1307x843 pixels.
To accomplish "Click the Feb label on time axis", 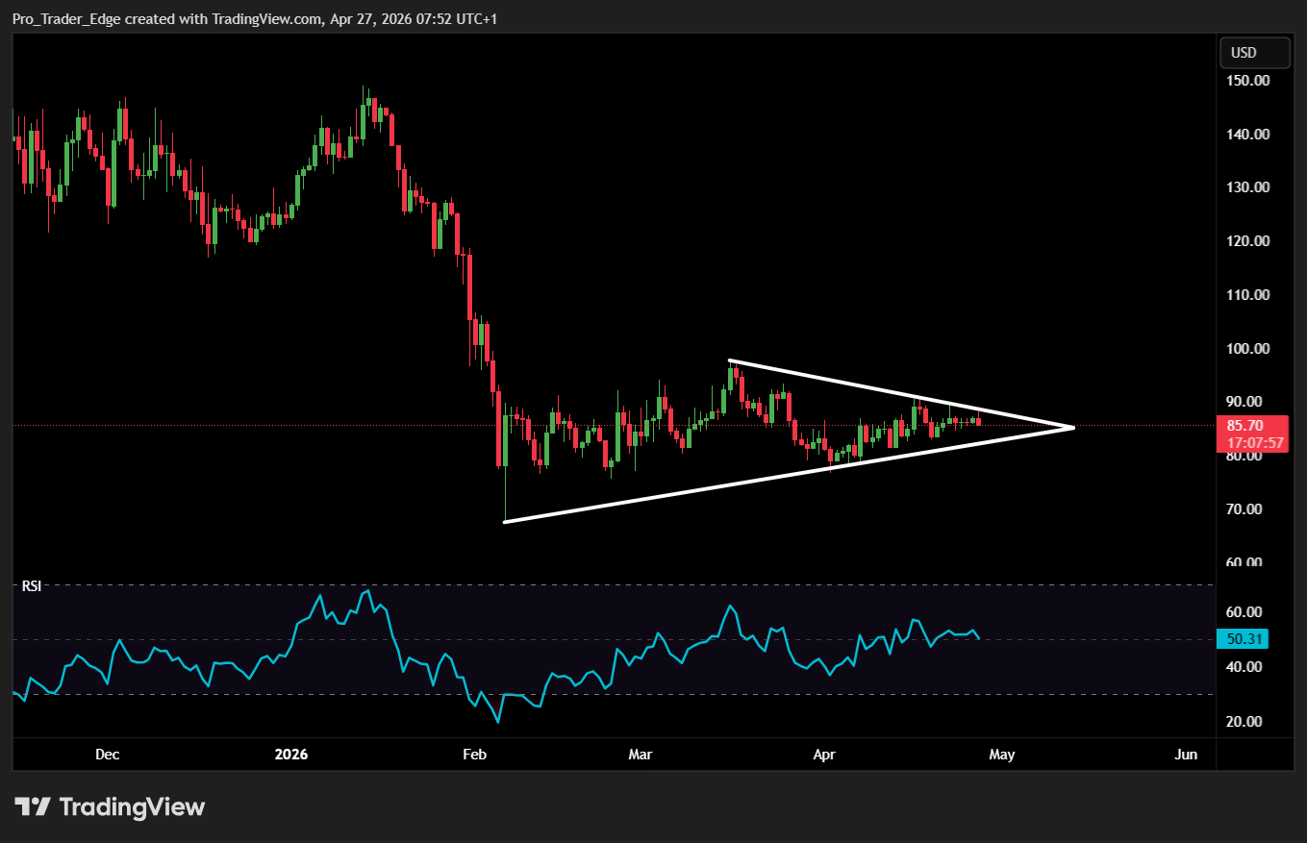I will click(x=475, y=755).
